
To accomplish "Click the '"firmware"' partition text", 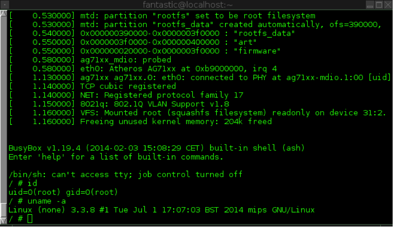I will pyautogui.click(x=257, y=51).
